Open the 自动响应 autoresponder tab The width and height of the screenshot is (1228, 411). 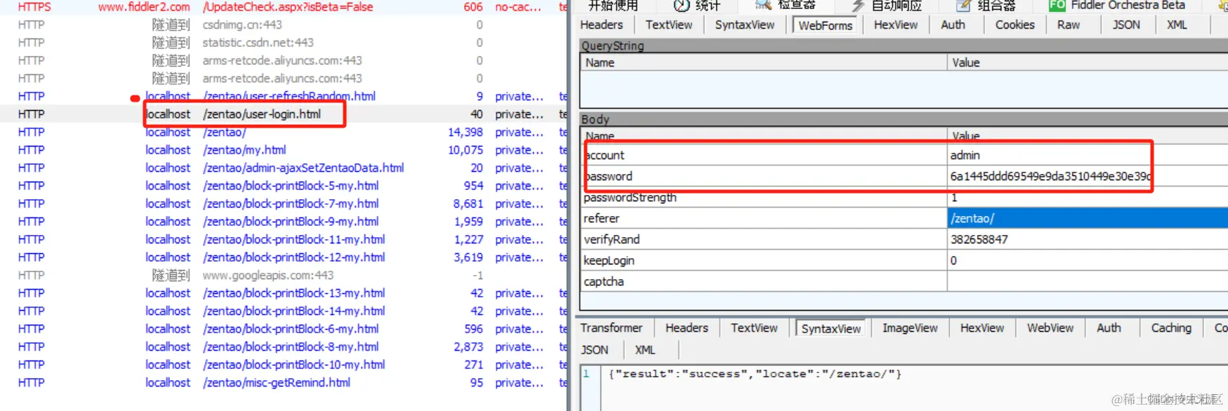click(x=886, y=6)
